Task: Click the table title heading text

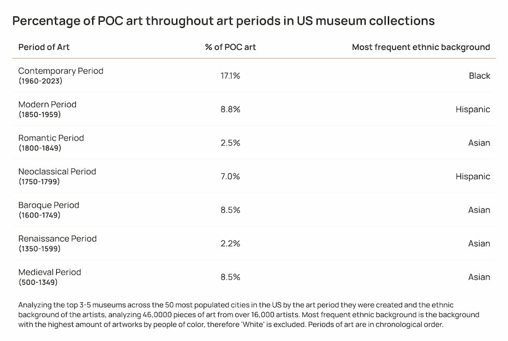Action: (223, 21)
